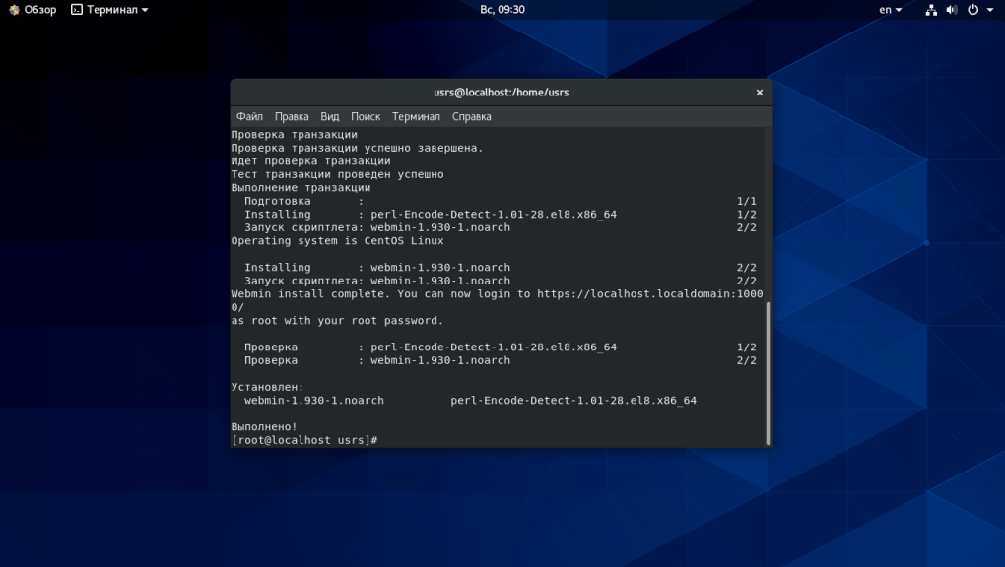Click the terminal icon in the top bar
Viewport: 1005px width, 567px height.
[x=77, y=10]
